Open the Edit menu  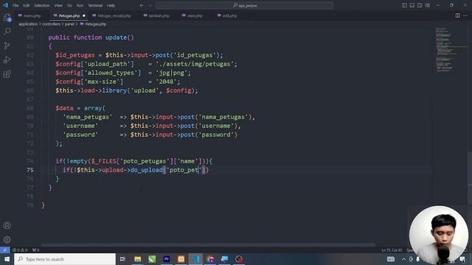[27, 5]
